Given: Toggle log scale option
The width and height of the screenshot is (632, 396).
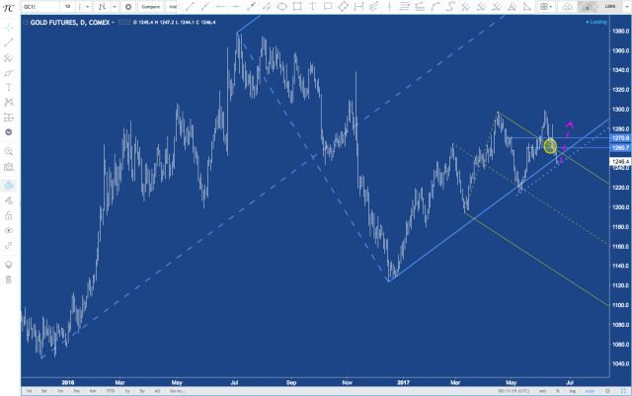Looking at the screenshot, I should click(573, 391).
